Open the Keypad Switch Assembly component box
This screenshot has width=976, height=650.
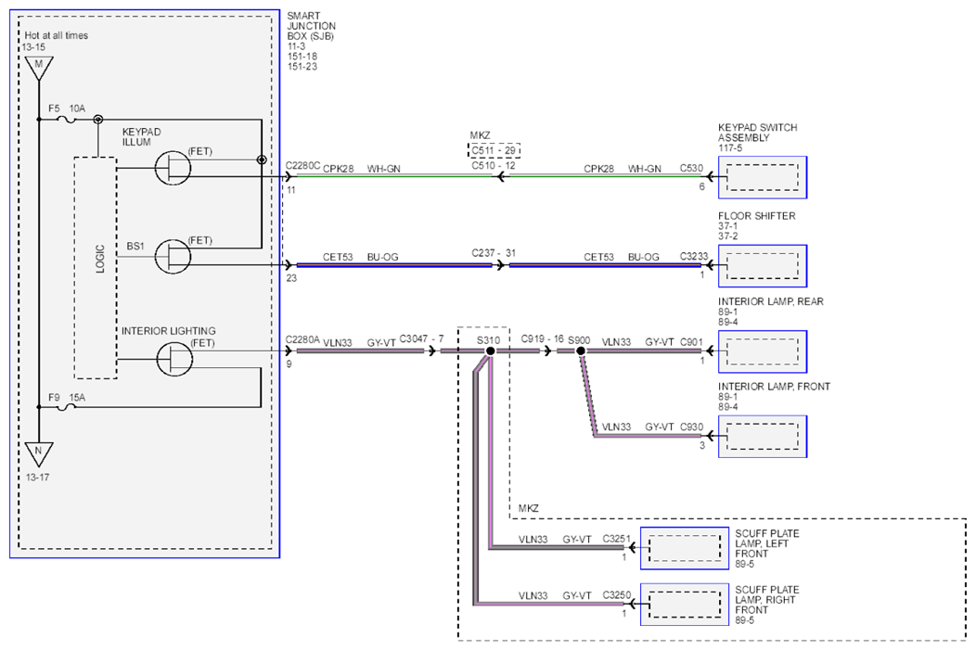point(763,177)
